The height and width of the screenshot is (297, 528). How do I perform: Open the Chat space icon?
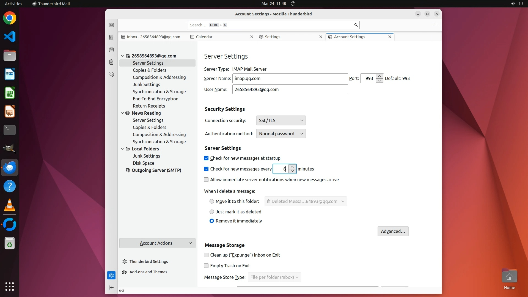click(111, 75)
